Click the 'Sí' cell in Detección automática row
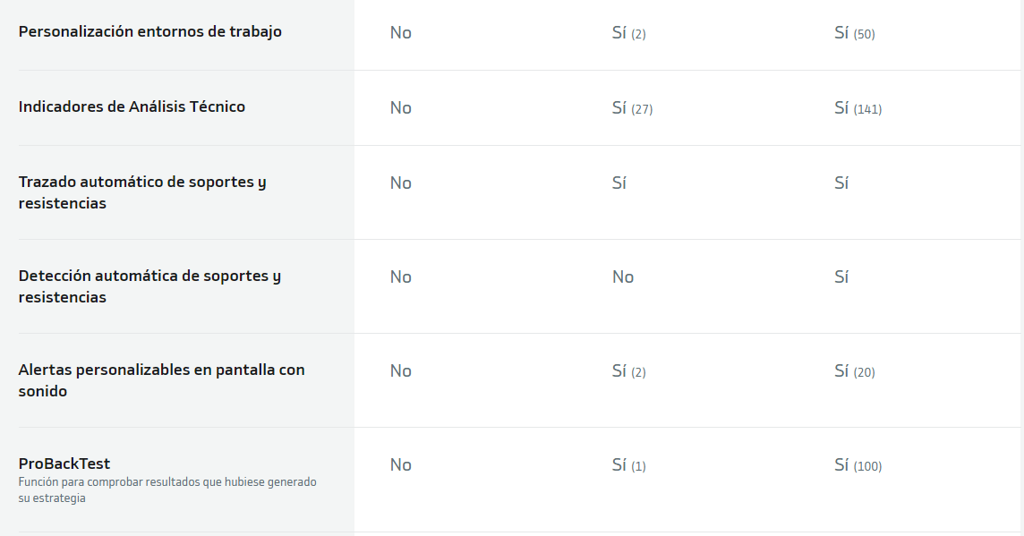 [x=841, y=277]
